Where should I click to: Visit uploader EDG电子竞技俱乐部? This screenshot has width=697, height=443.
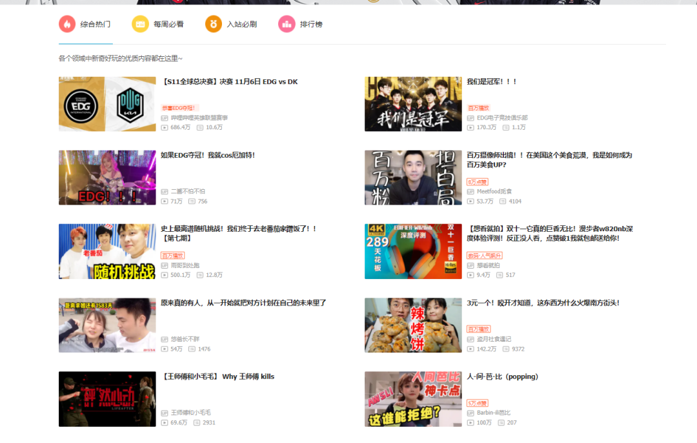click(x=502, y=118)
